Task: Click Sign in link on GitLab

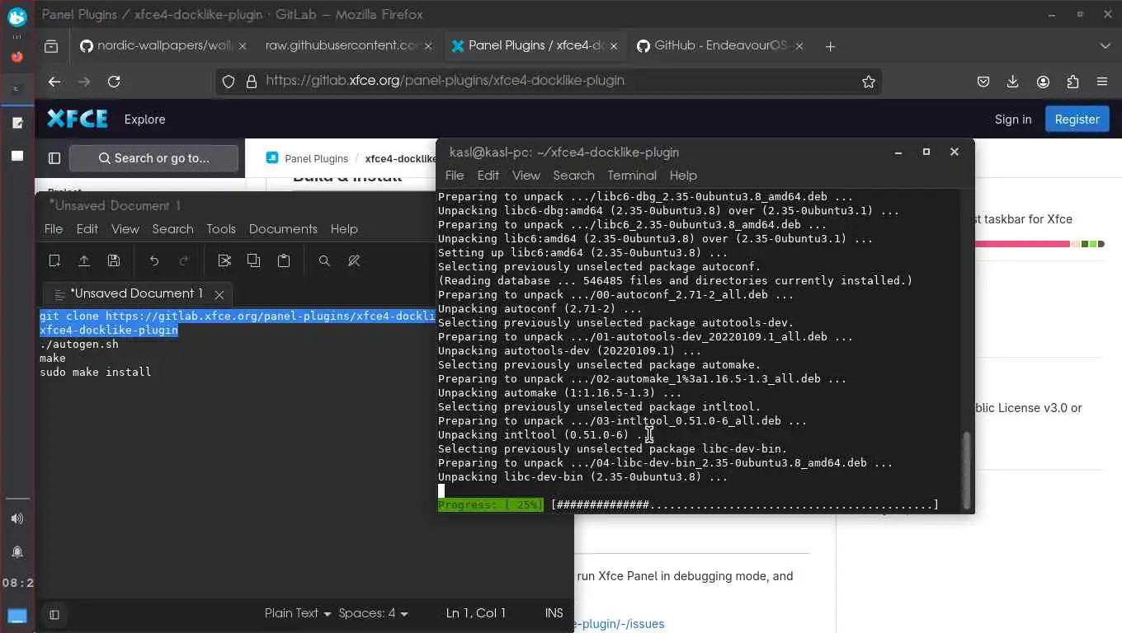Action: (x=1013, y=120)
